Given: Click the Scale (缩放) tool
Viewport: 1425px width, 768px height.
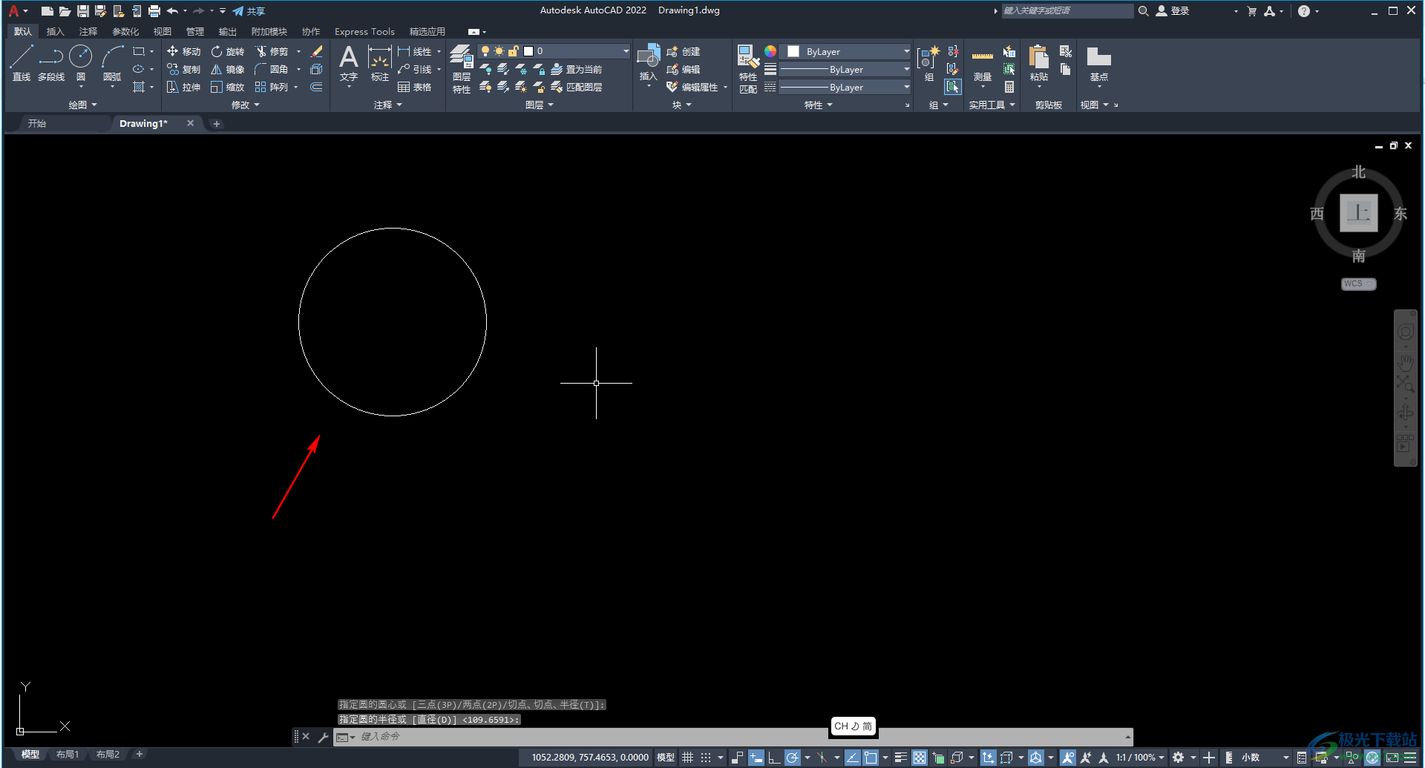Looking at the screenshot, I should (227, 87).
